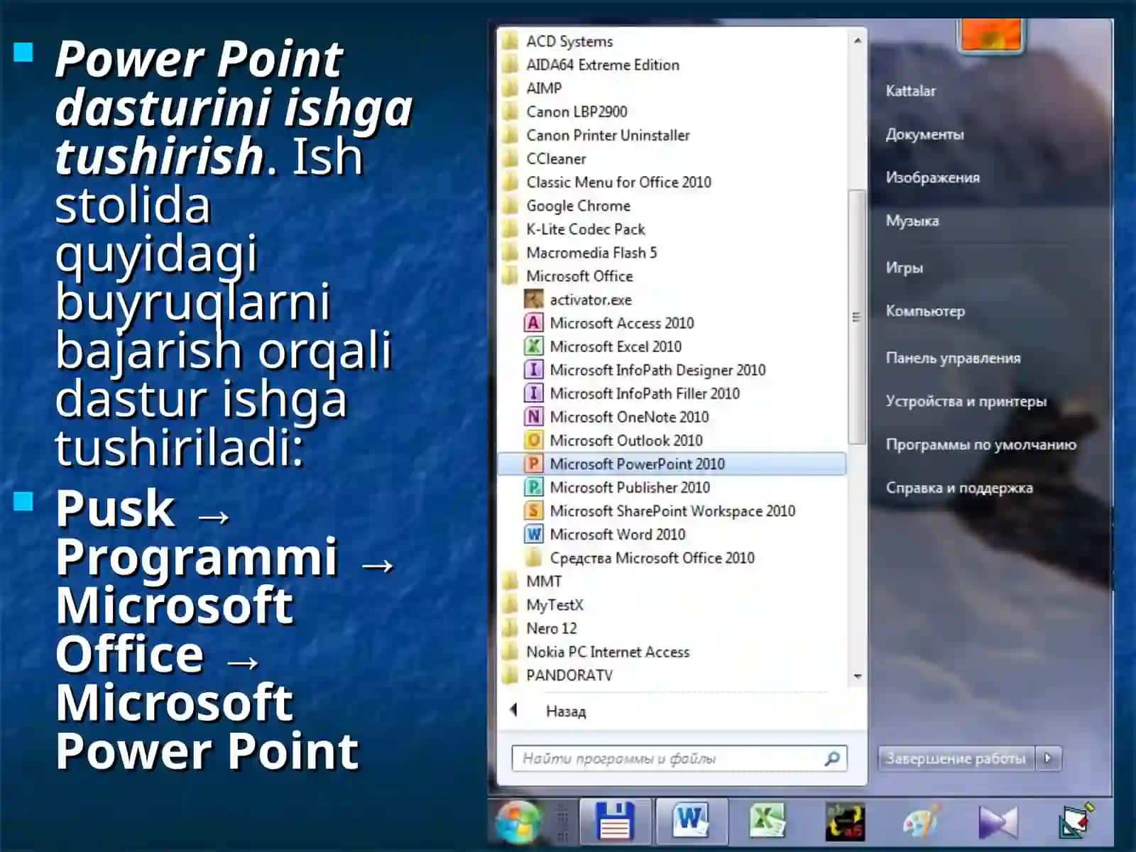Focus the Найти программы и файлы search box
Image resolution: width=1136 pixels, height=852 pixels.
click(x=679, y=758)
